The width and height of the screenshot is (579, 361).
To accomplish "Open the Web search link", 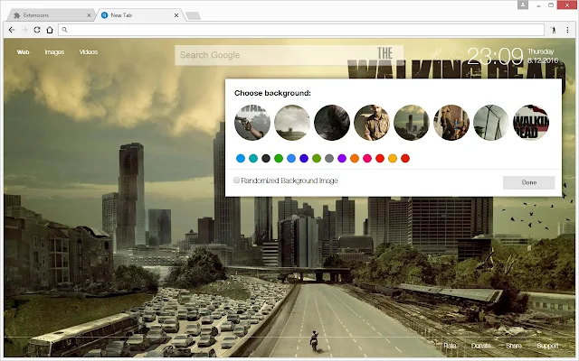I will click(23, 52).
